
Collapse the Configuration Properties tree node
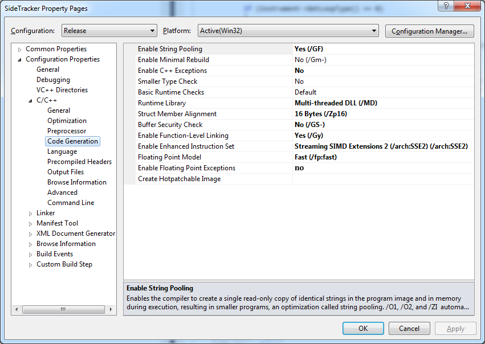click(x=20, y=60)
